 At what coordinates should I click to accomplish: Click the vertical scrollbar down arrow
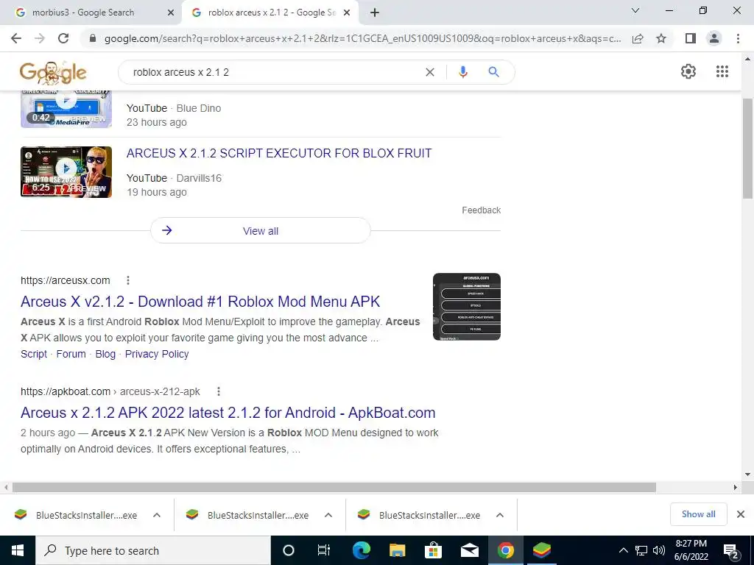click(x=747, y=475)
